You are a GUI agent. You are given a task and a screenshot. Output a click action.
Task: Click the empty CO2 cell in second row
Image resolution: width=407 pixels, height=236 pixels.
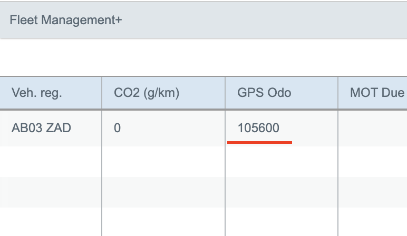163,161
